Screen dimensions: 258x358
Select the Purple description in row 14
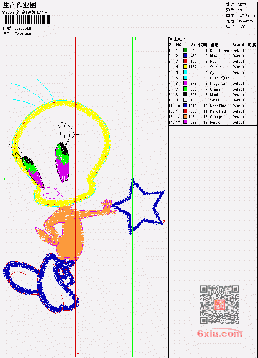tap(215, 123)
